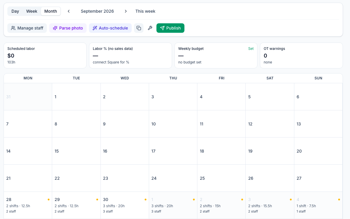Open day 23 cell

[125, 178]
